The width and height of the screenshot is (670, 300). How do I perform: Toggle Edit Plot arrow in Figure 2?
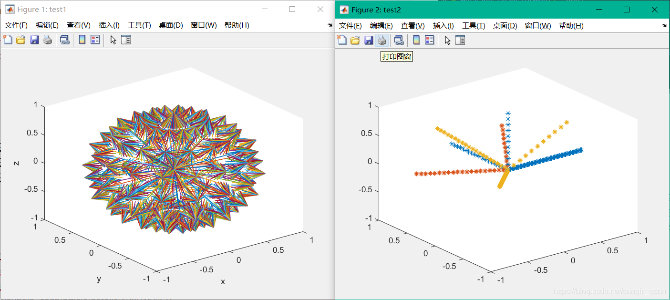pyautogui.click(x=447, y=40)
